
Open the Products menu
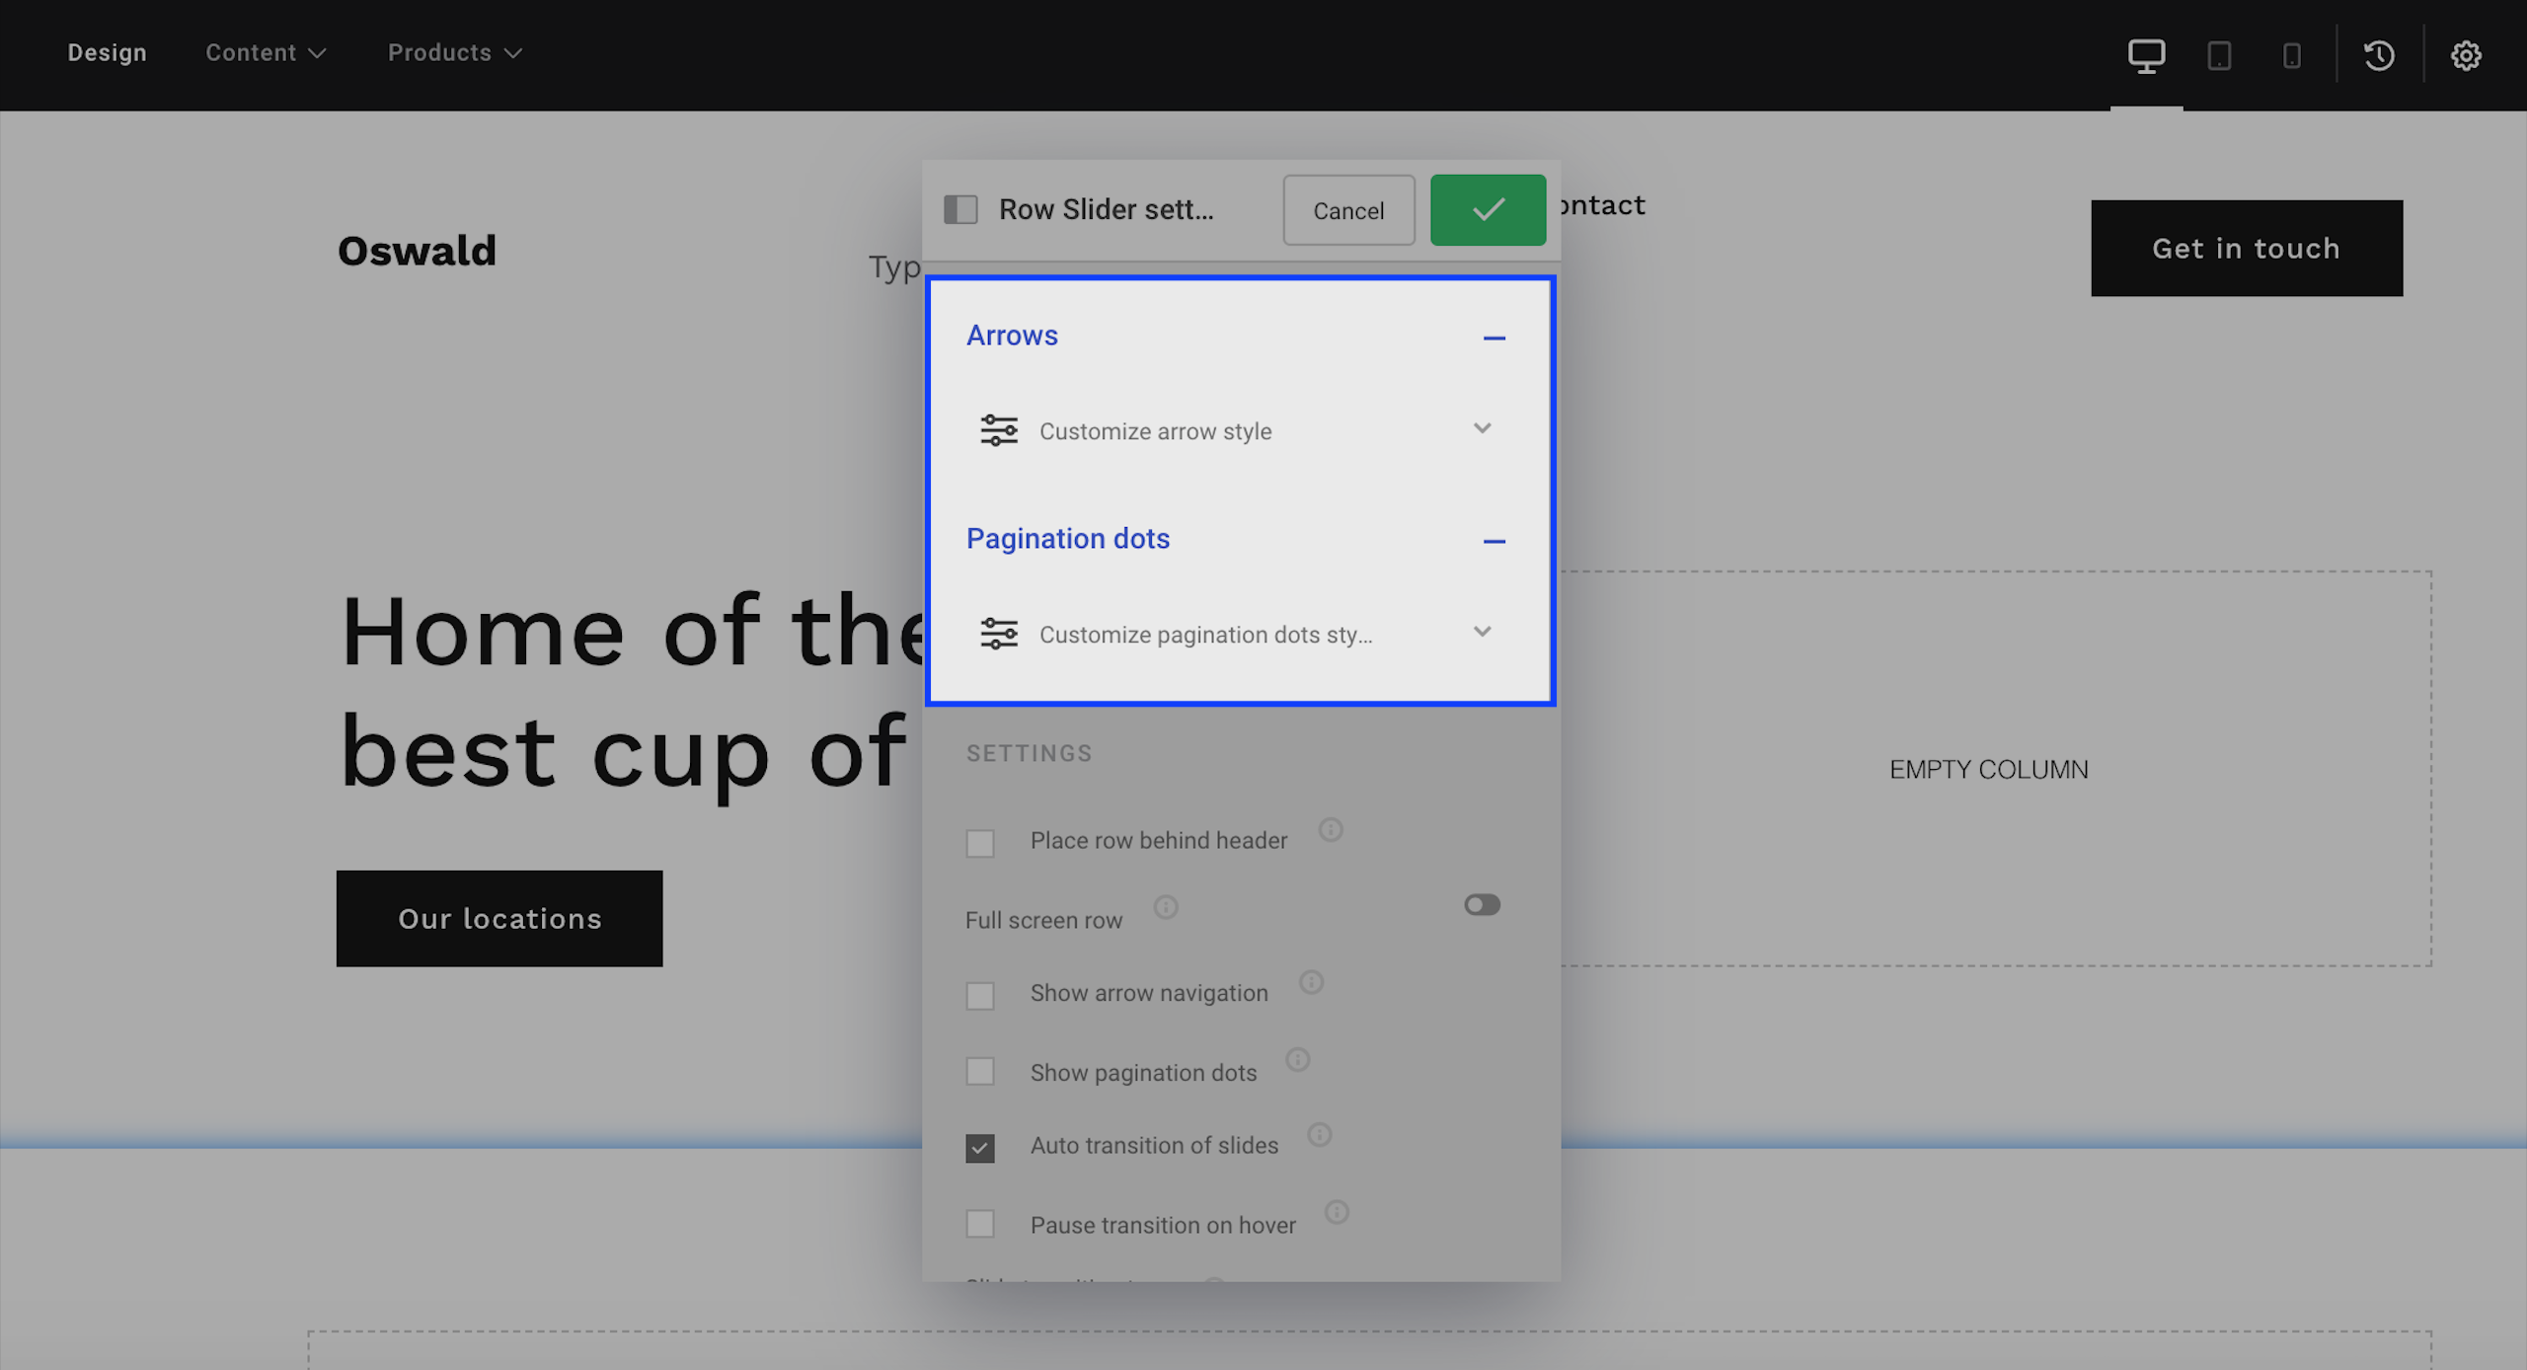tap(453, 52)
